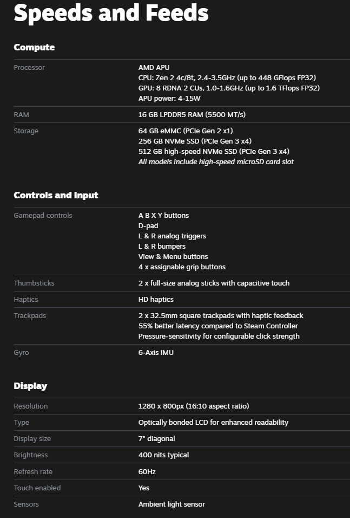Click the Display section heading
The width and height of the screenshot is (350, 518).
30,386
